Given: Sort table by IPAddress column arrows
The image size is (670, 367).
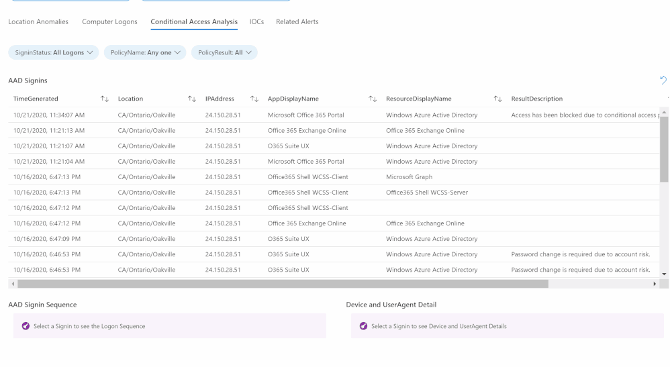Looking at the screenshot, I should point(254,99).
